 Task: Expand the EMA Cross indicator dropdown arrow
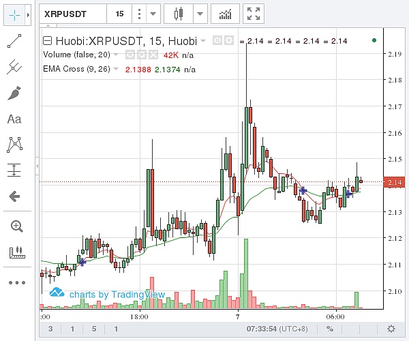(x=116, y=69)
